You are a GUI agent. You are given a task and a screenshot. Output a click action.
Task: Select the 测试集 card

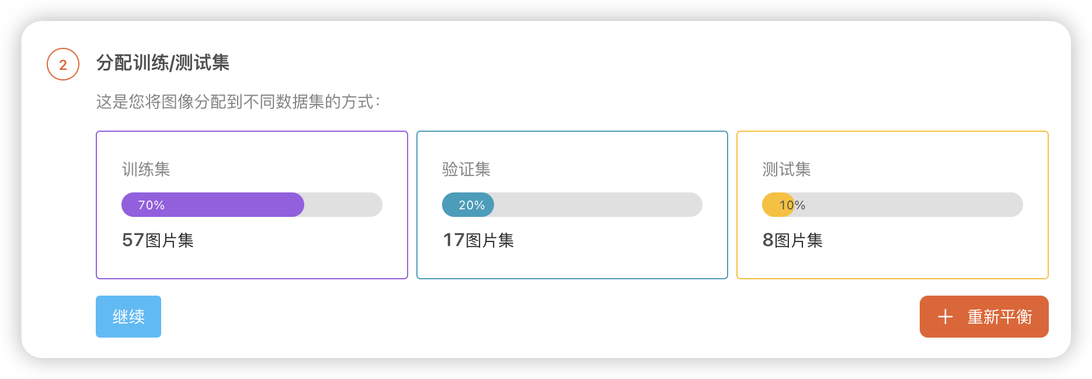(x=892, y=205)
